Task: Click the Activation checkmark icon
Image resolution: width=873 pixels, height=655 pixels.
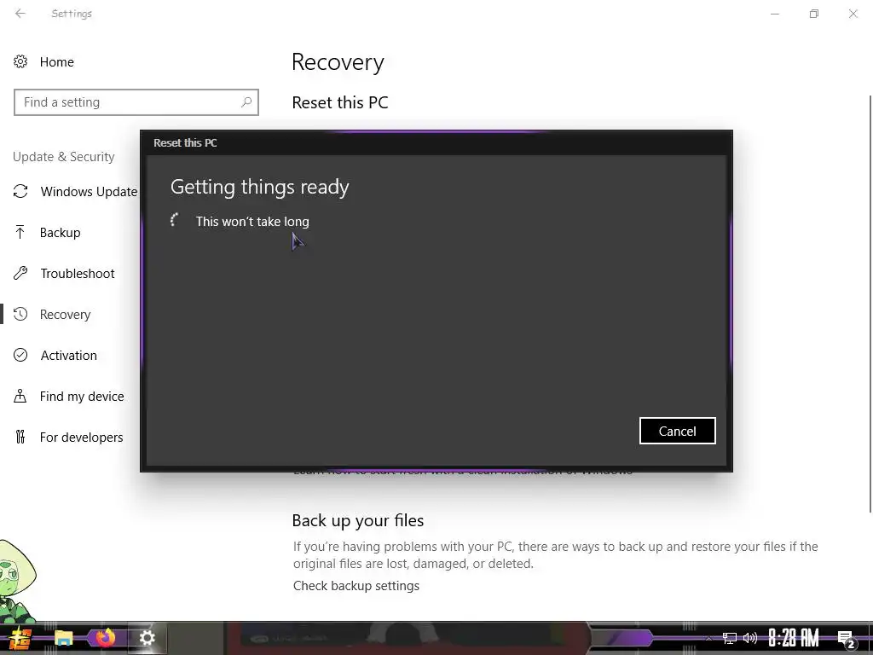Action: tap(20, 356)
